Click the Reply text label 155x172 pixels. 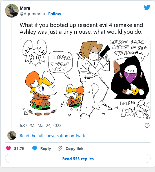click(x=46, y=149)
